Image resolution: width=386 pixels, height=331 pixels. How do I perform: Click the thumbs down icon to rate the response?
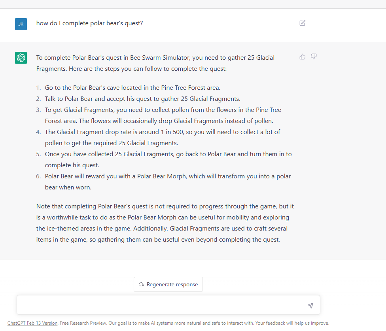(313, 57)
